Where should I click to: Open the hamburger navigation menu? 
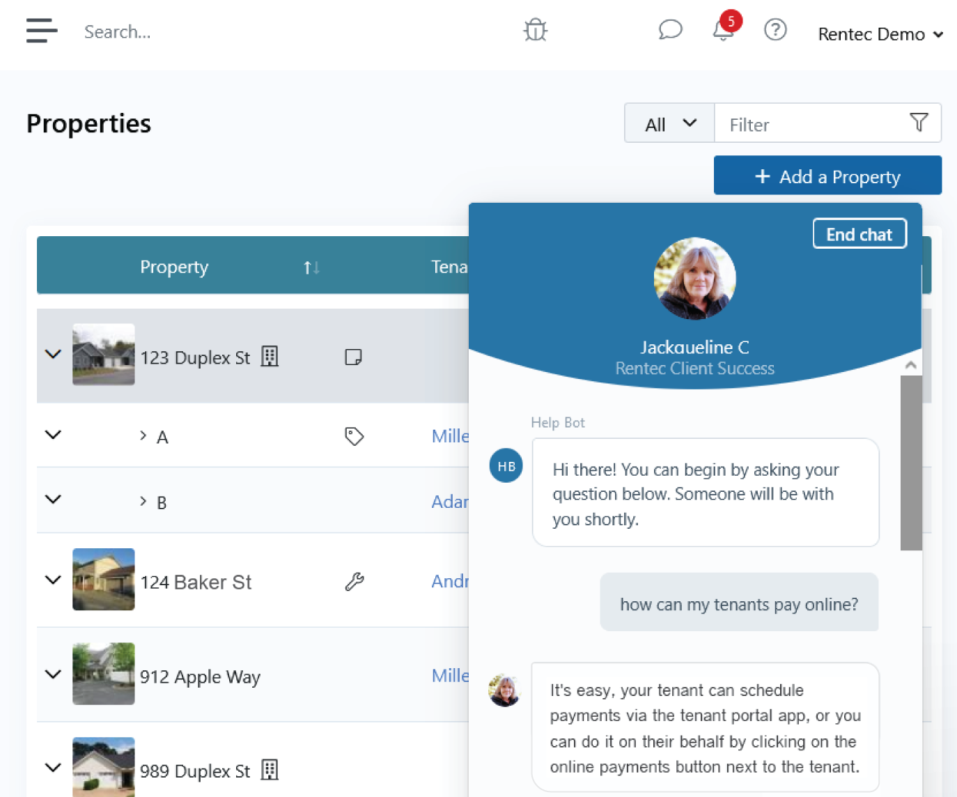[x=41, y=31]
